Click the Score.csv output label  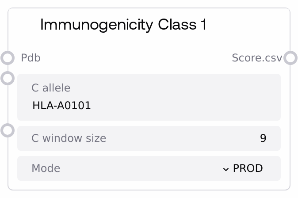[256, 58]
